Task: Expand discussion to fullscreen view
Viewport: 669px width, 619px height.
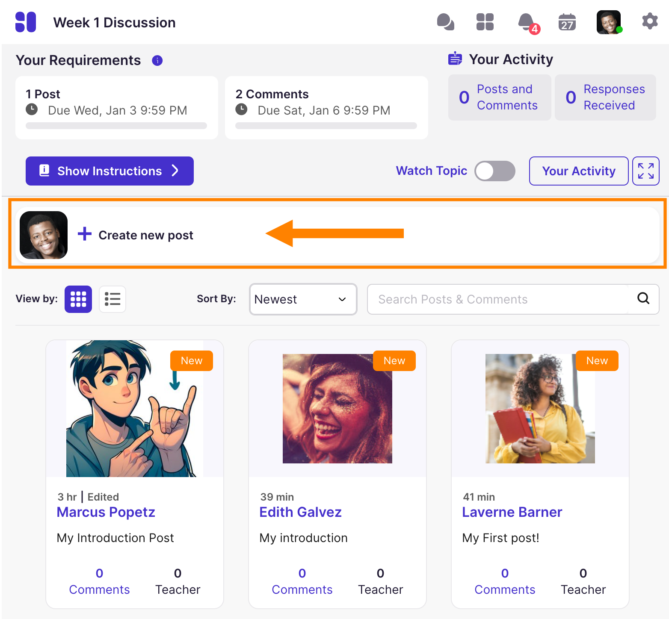Action: [646, 171]
